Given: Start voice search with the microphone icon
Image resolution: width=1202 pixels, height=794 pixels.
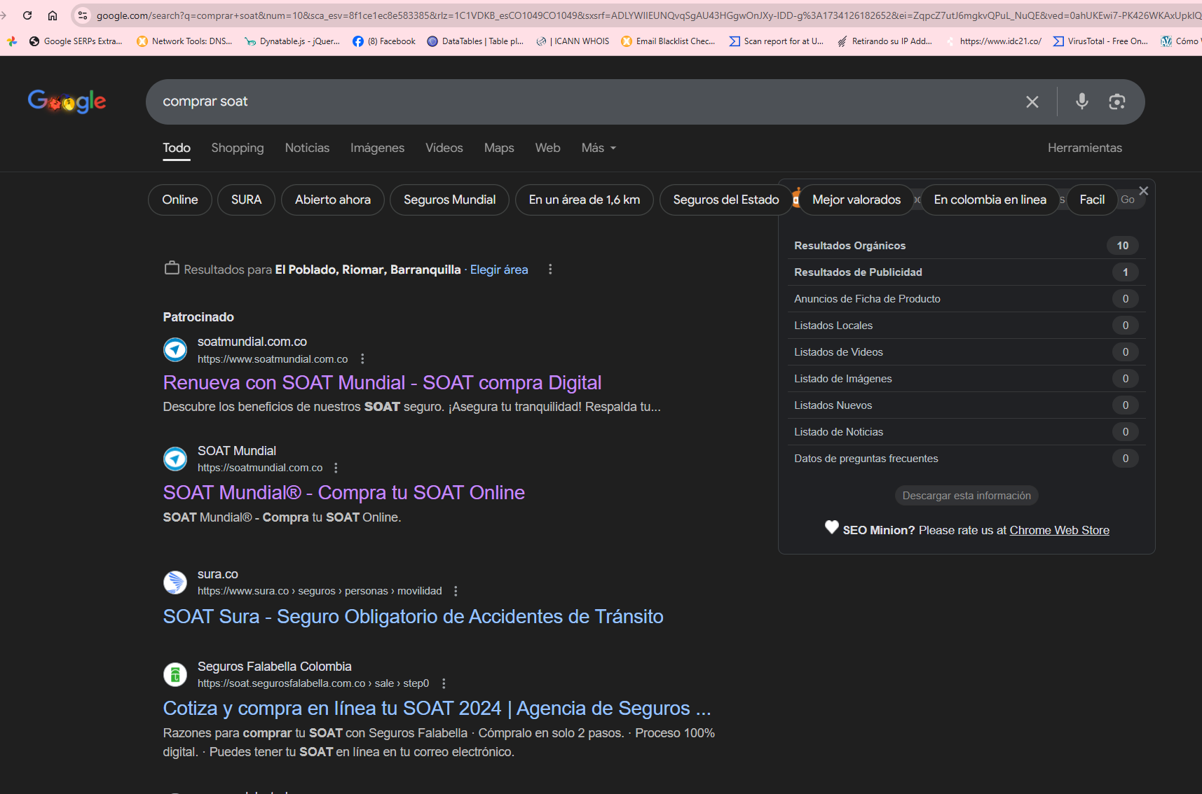Looking at the screenshot, I should (1082, 102).
